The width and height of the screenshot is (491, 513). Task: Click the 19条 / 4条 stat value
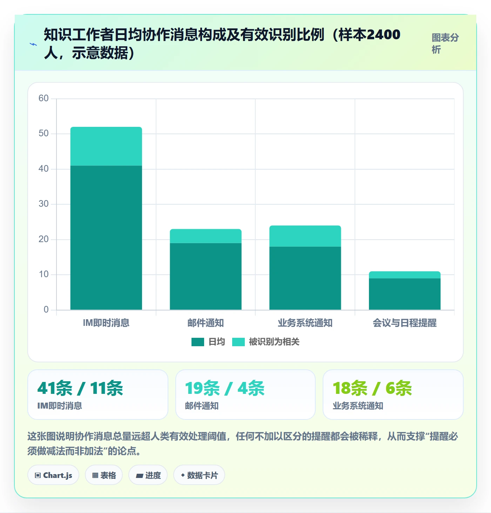225,388
